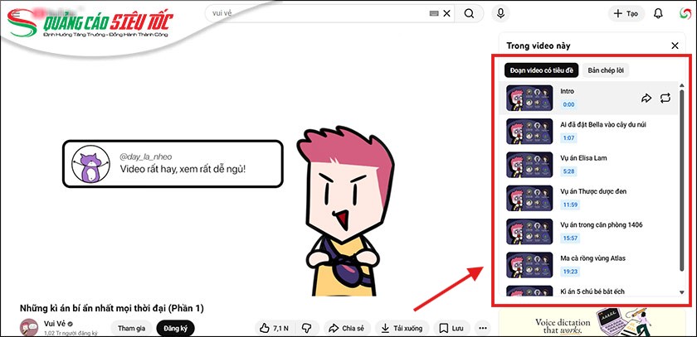Jump to timestamp 19:23
697x337 pixels.
point(570,272)
